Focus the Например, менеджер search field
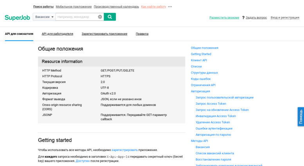This screenshot has height=166, width=304. tap(76, 17)
